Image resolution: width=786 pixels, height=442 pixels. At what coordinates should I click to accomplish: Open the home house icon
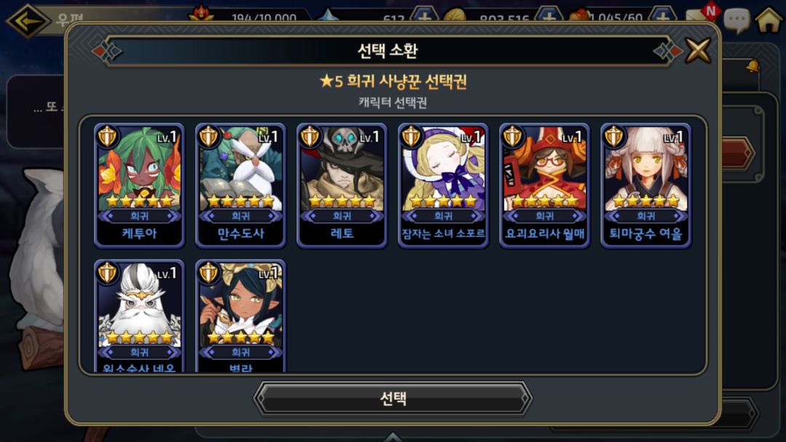769,19
